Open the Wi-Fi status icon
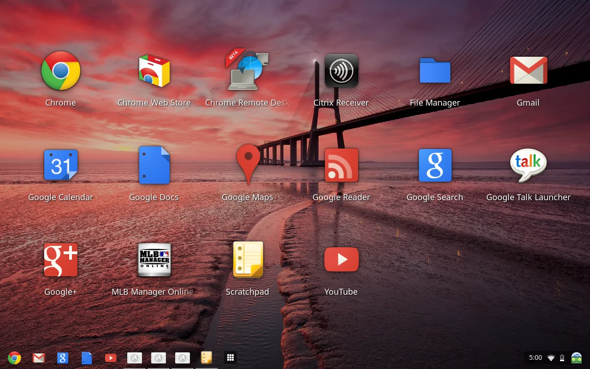The height and width of the screenshot is (369, 590). 551,358
